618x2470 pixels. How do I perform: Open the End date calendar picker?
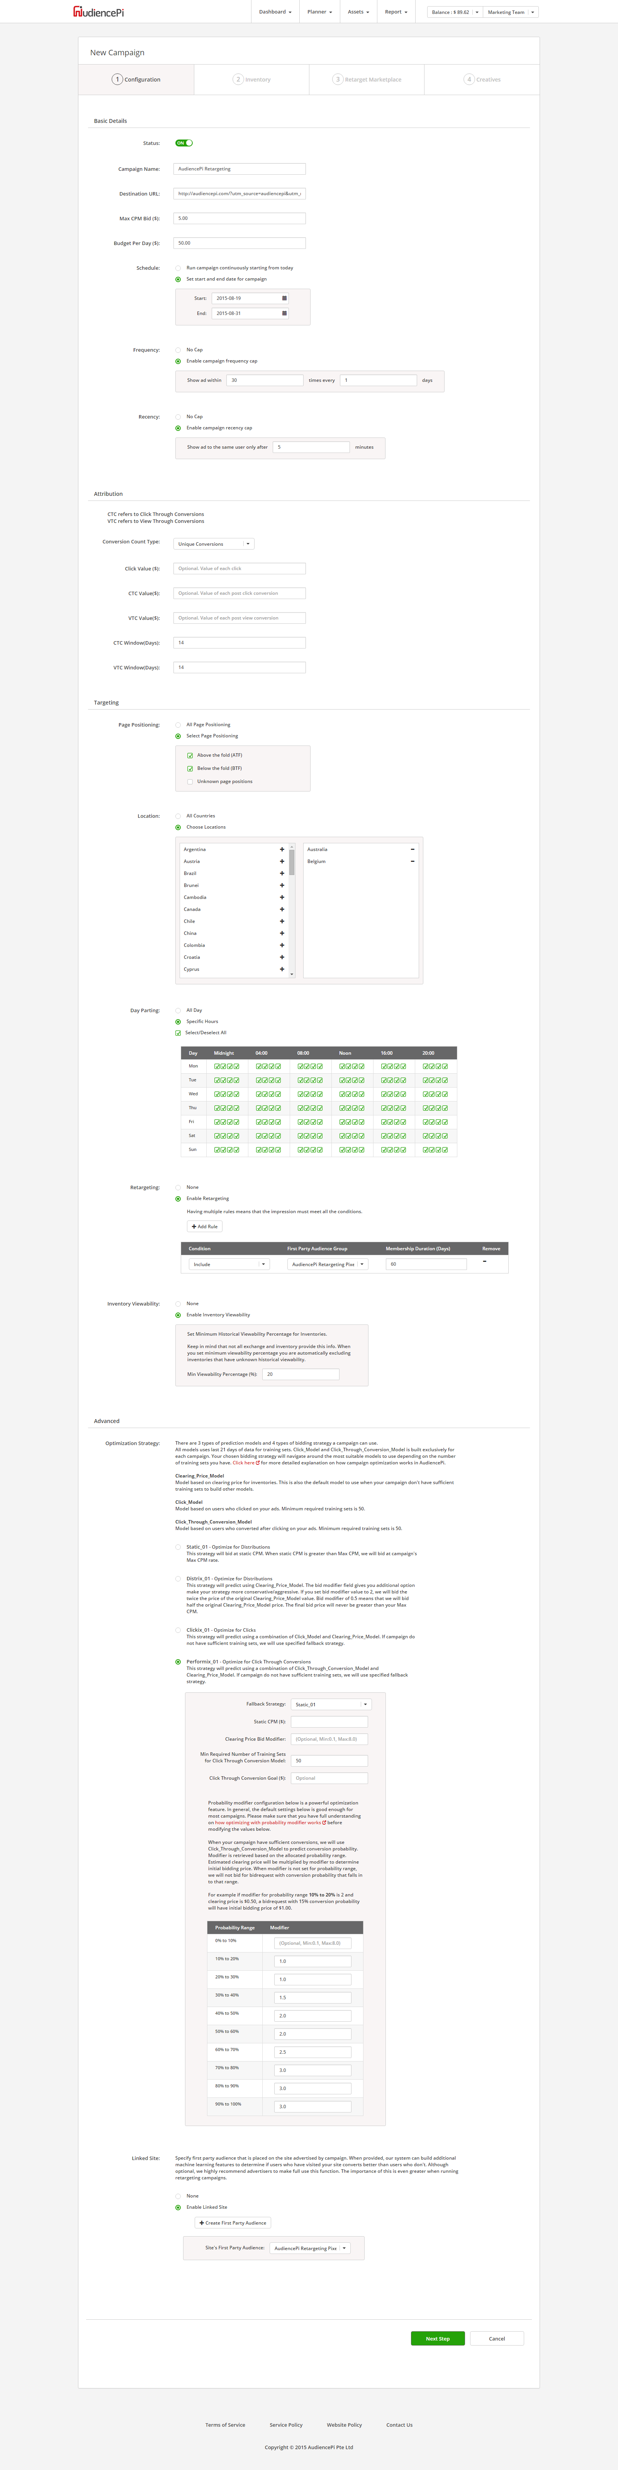point(284,313)
